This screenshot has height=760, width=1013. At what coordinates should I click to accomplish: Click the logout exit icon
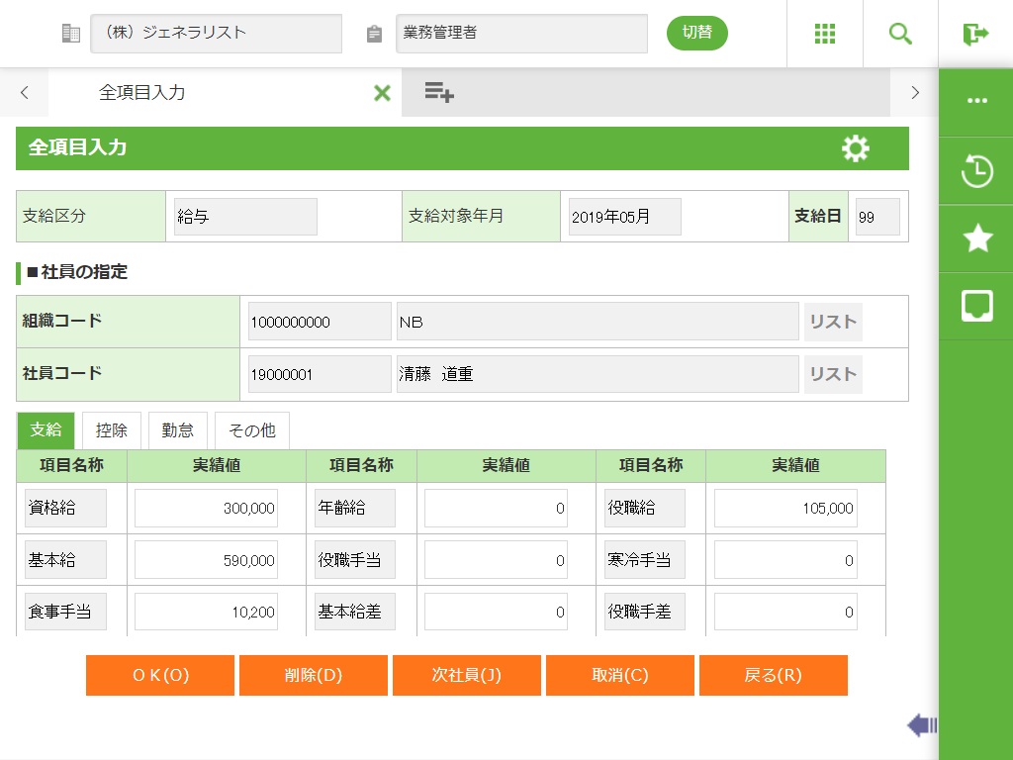[x=975, y=34]
